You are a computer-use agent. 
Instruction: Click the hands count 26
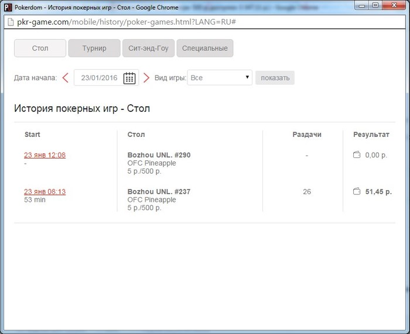307,192
